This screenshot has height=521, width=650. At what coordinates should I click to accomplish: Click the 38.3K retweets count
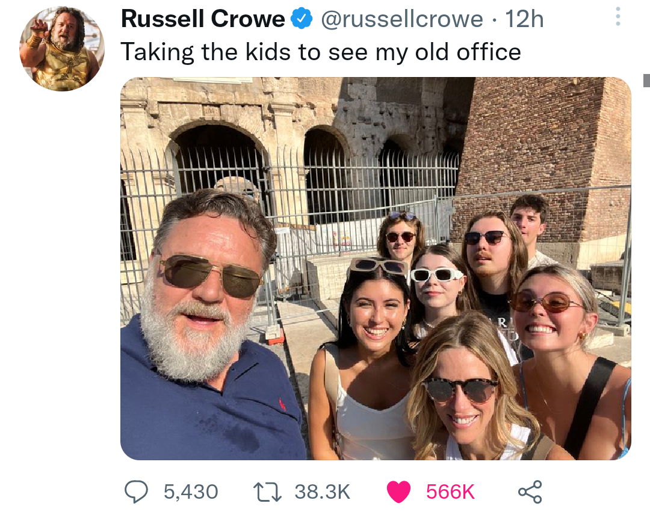pos(323,492)
